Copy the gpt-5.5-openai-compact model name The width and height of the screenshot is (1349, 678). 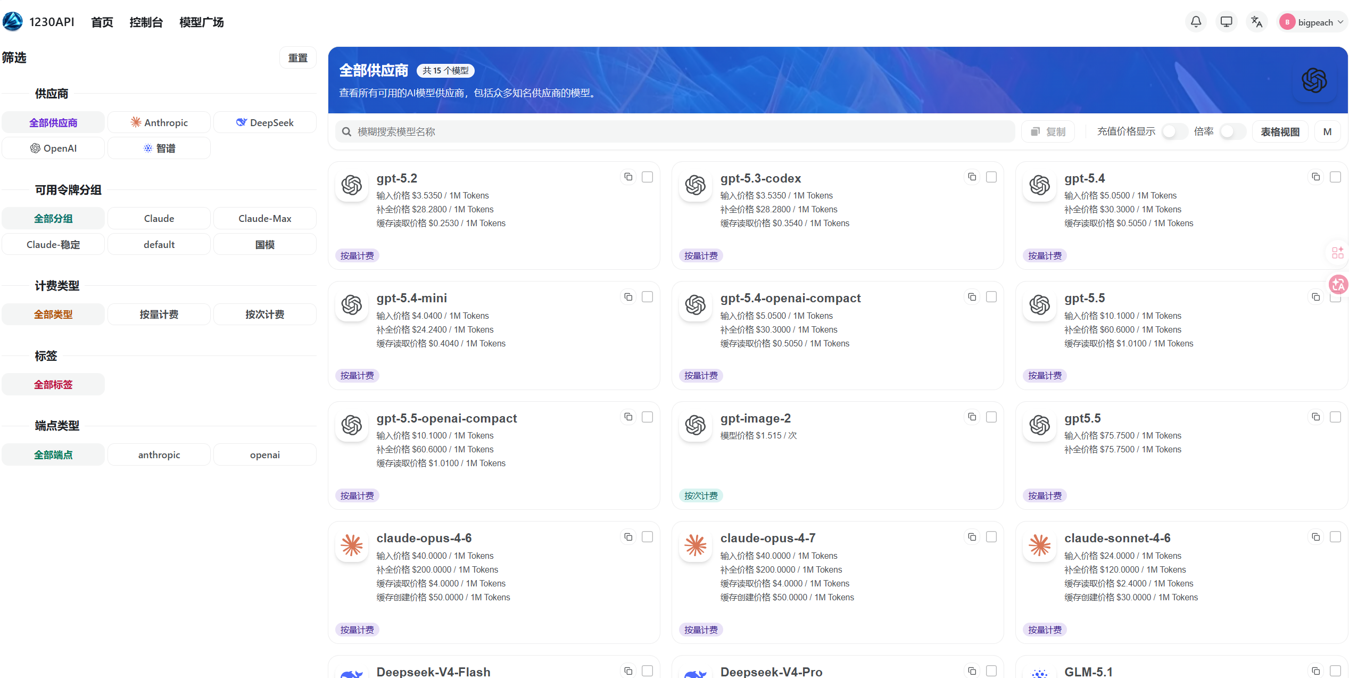[x=628, y=417]
